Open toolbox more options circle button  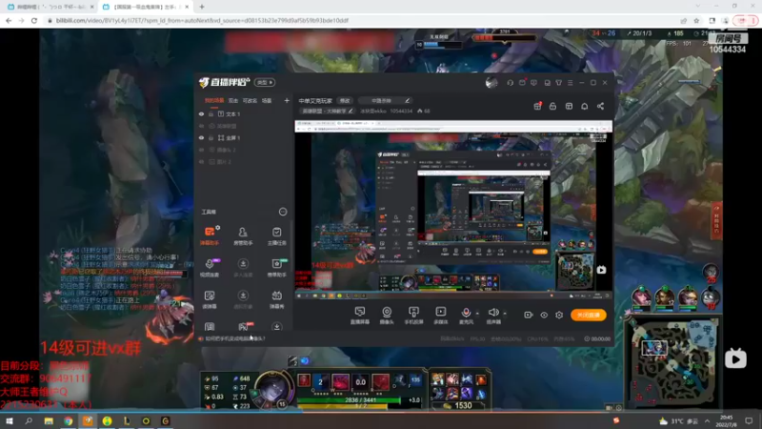[x=283, y=212]
